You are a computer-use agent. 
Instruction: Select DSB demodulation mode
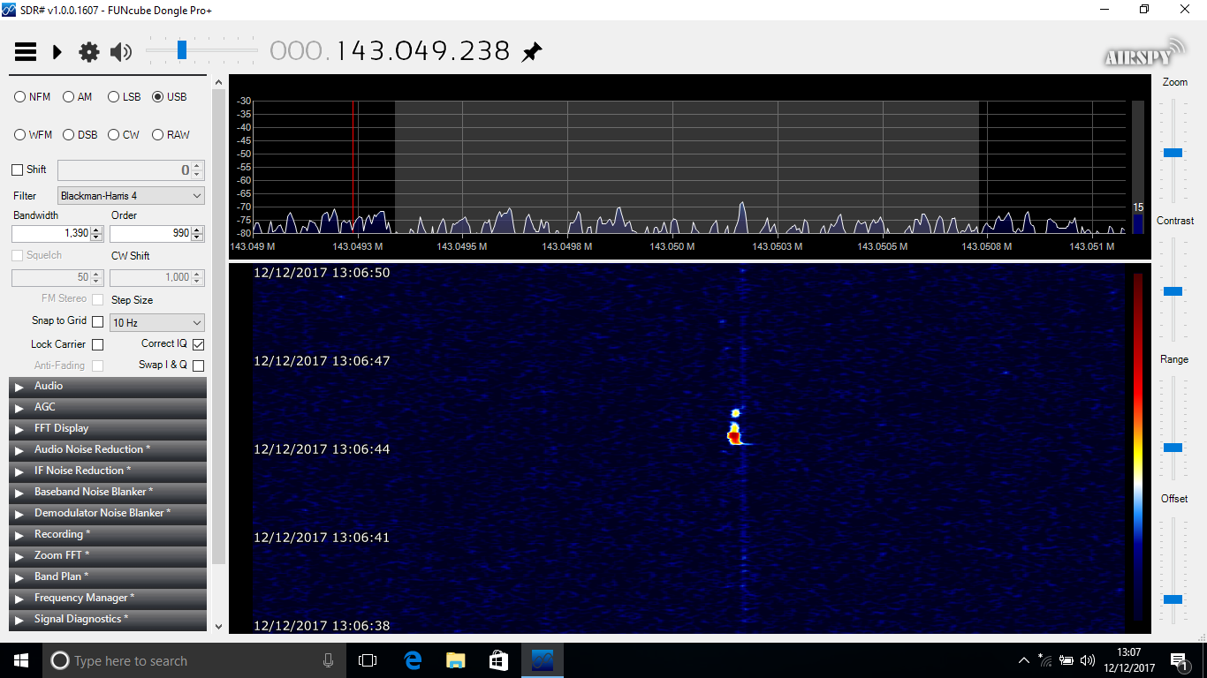[x=80, y=135]
